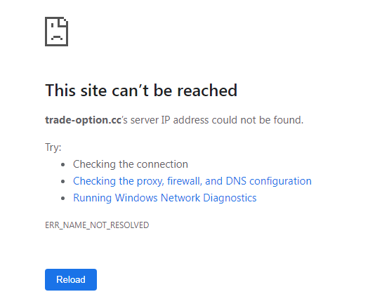Click the word 'can't' in the heading
The height and width of the screenshot is (306, 389).
click(130, 91)
